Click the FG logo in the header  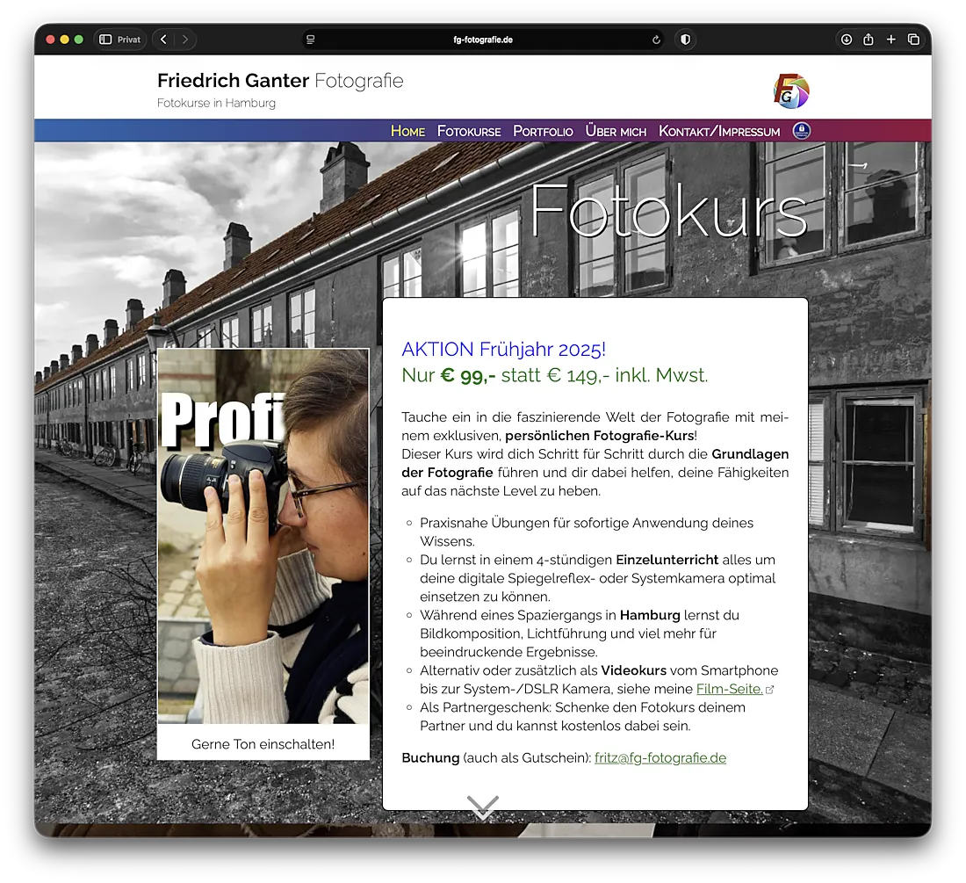(790, 91)
